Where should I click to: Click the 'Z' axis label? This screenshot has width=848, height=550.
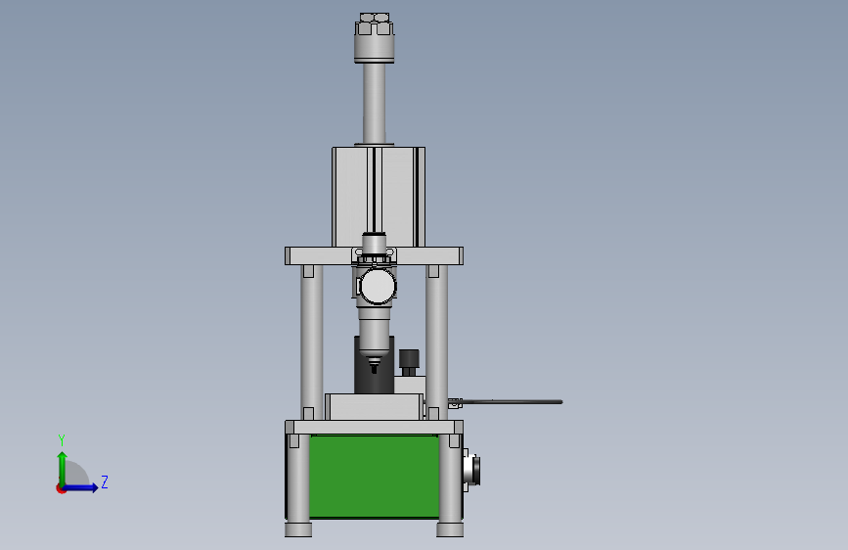[x=105, y=481]
